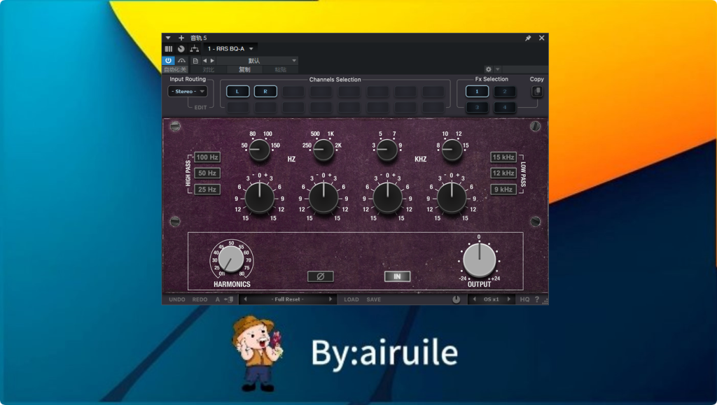
Task: Click the three-bar mixer view icon
Action: point(169,49)
